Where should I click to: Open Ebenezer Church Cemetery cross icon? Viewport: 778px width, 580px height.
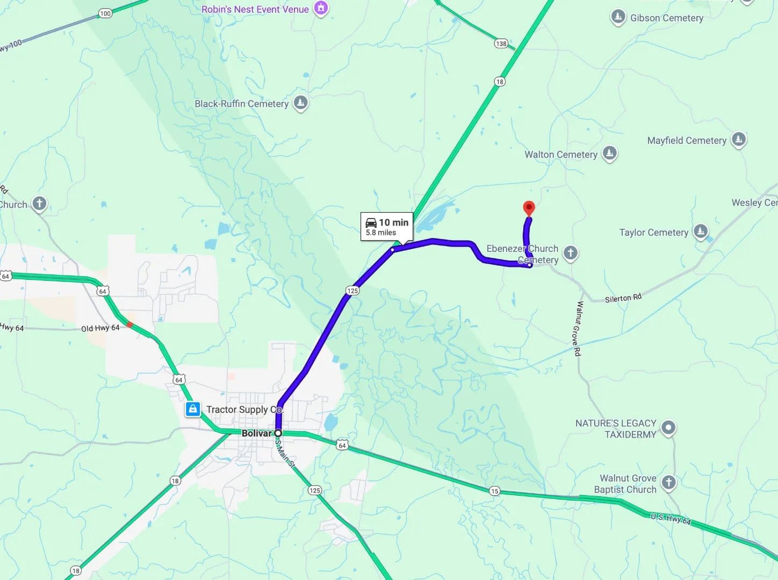[571, 252]
